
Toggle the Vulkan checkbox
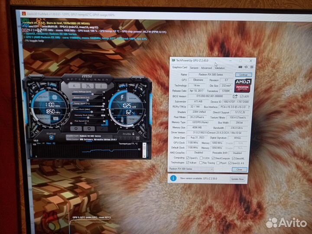pyautogui.click(x=188, y=162)
